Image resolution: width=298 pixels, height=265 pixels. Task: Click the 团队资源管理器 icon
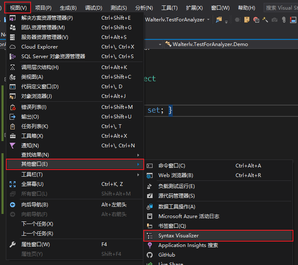coord(13,28)
